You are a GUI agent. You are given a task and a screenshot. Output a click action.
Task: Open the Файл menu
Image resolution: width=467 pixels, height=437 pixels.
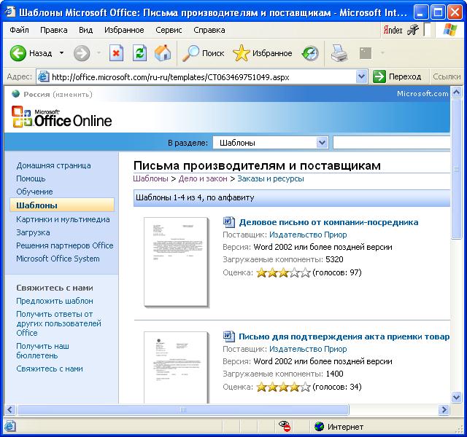(x=20, y=30)
